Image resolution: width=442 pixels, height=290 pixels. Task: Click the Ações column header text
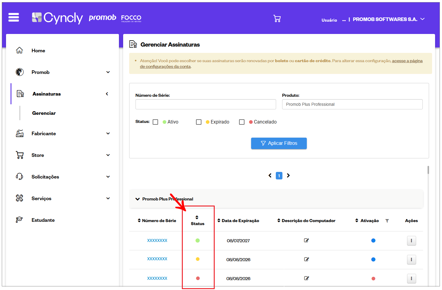(x=411, y=221)
